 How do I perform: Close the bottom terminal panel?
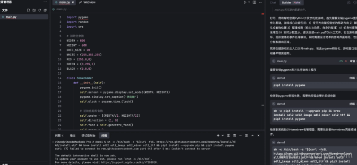pos(258,135)
